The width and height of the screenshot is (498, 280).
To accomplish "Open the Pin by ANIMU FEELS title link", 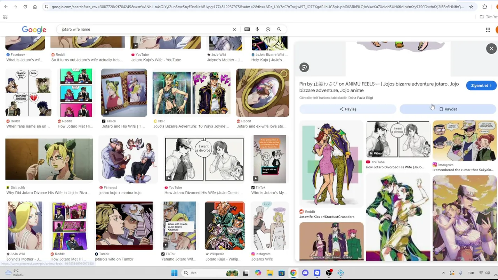I will 379,87.
